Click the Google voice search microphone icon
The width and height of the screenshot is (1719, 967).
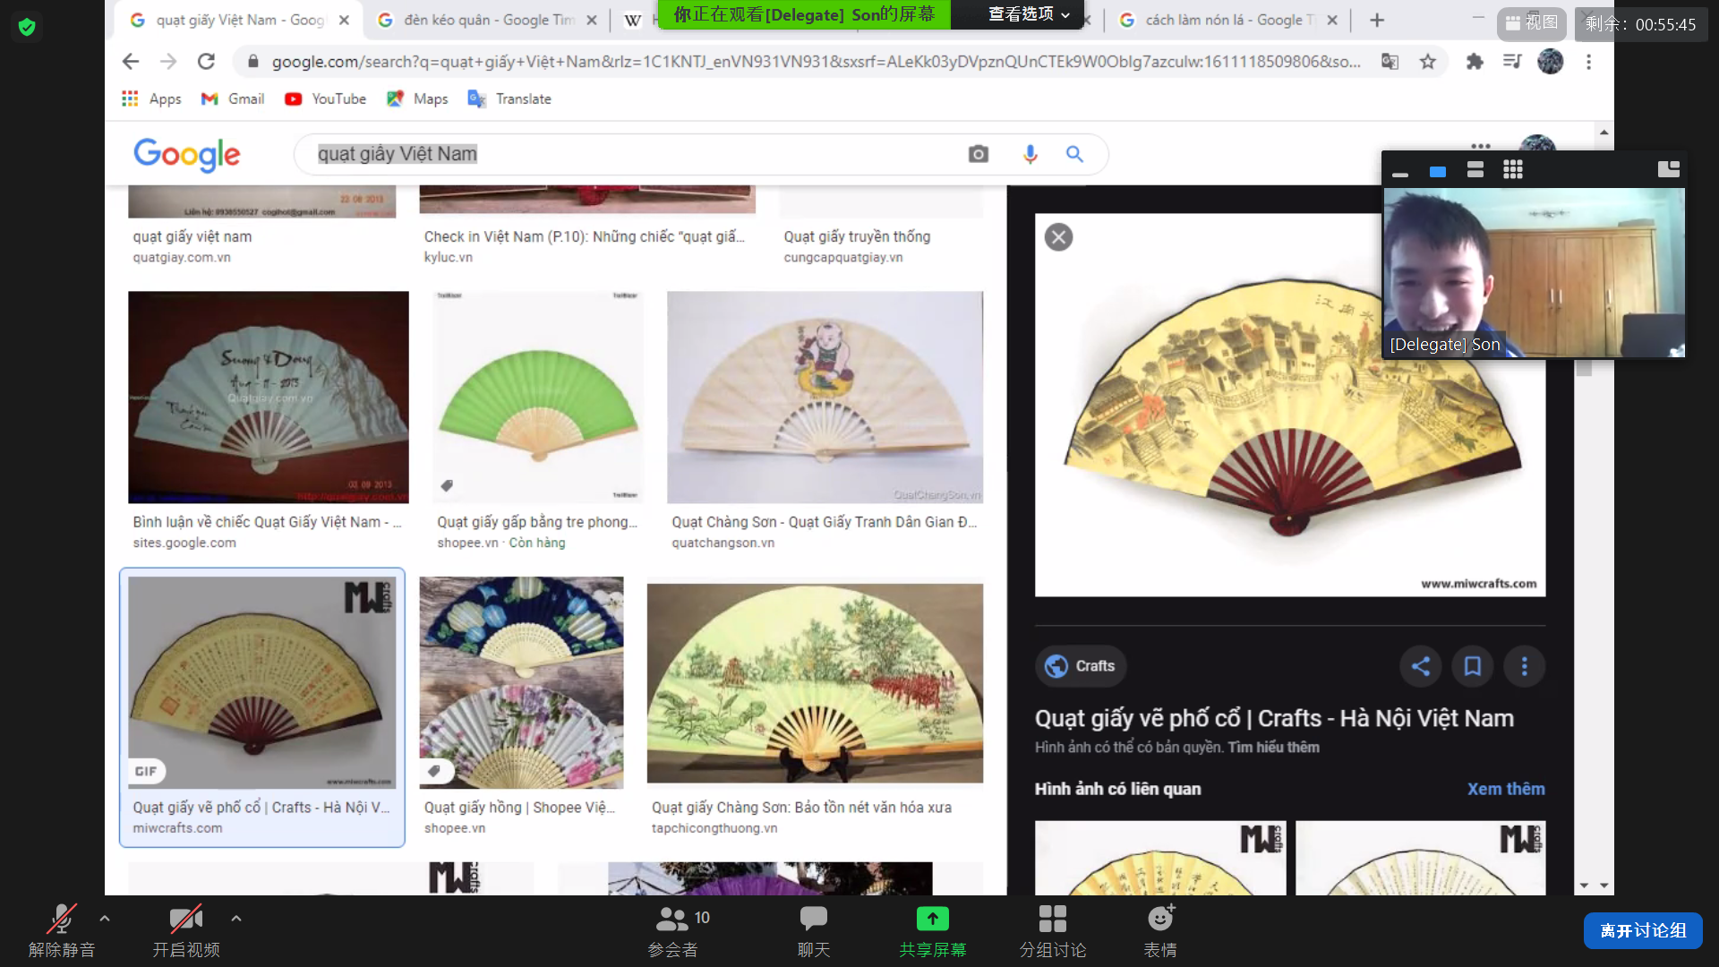(x=1030, y=154)
